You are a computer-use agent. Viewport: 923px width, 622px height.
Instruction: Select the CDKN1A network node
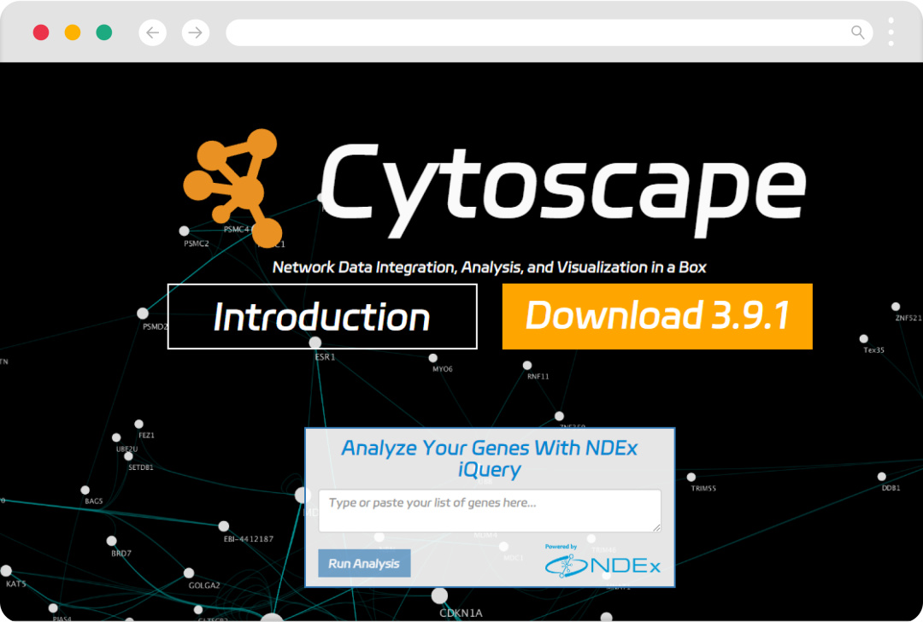[439, 596]
